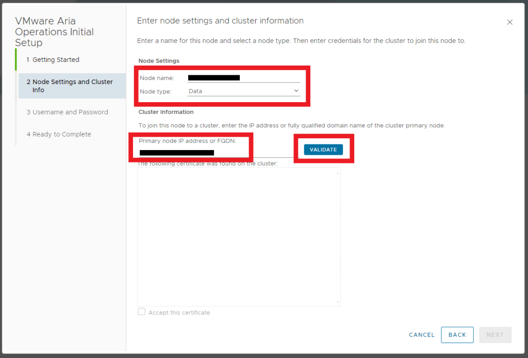Go back using the BACK button

point(457,335)
